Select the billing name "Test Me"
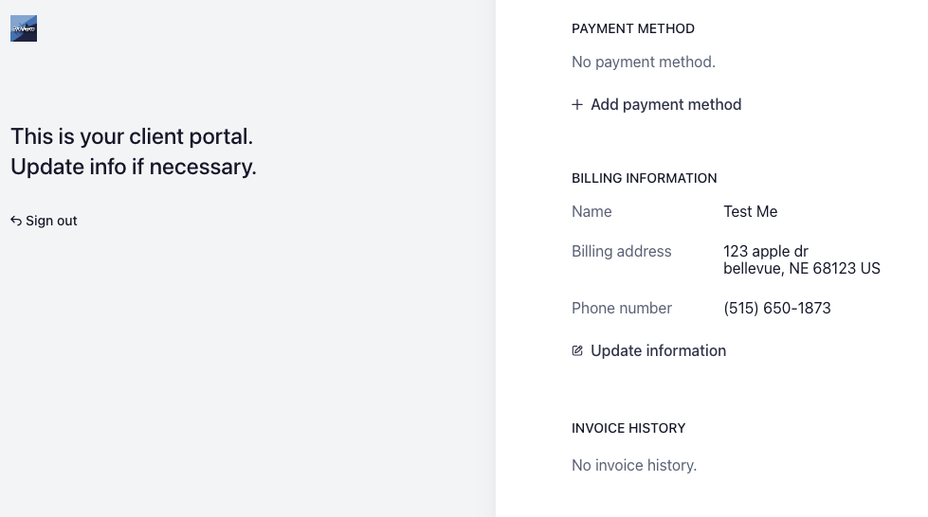The height and width of the screenshot is (517, 928). pos(751,211)
